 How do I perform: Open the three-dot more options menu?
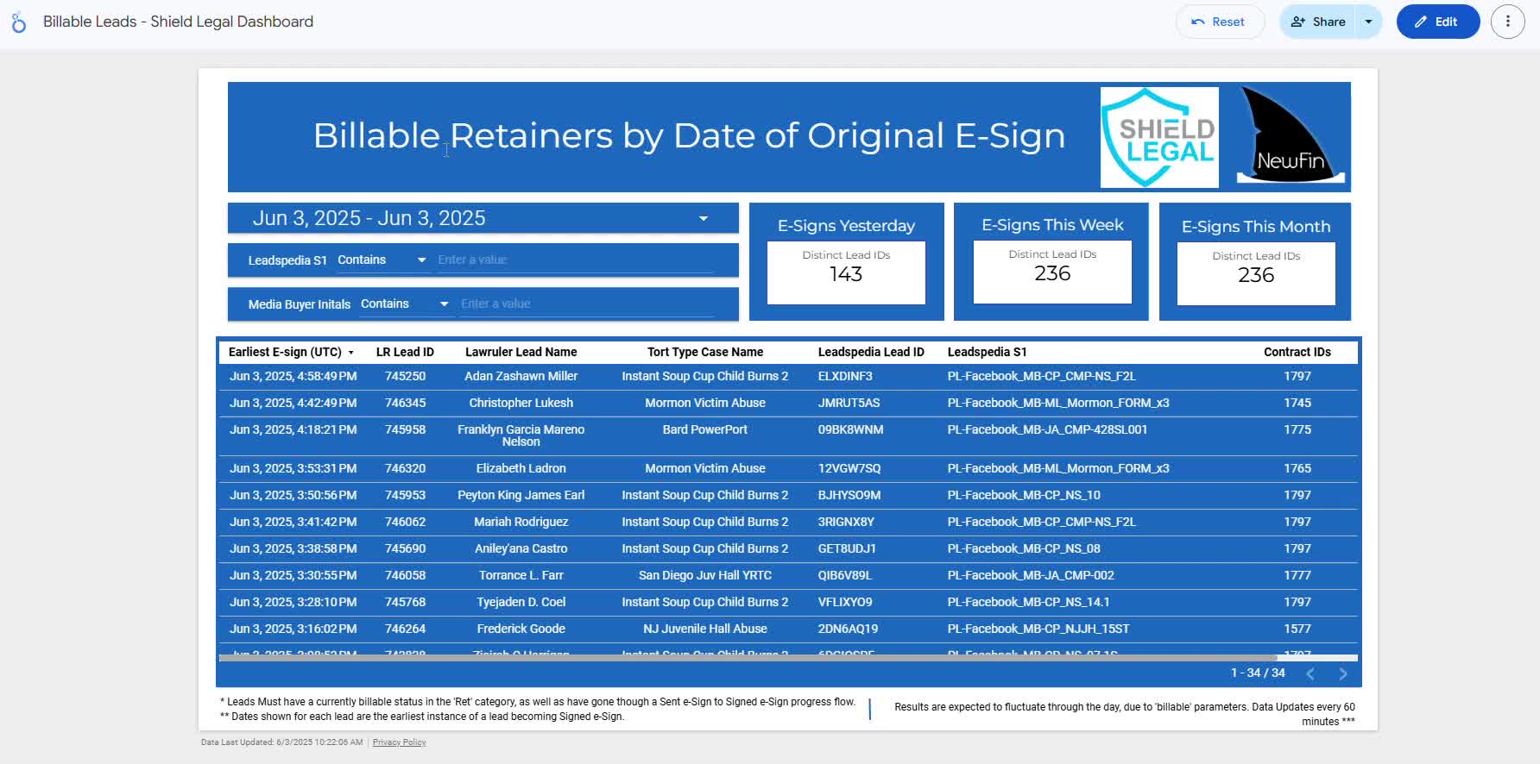[1507, 22]
